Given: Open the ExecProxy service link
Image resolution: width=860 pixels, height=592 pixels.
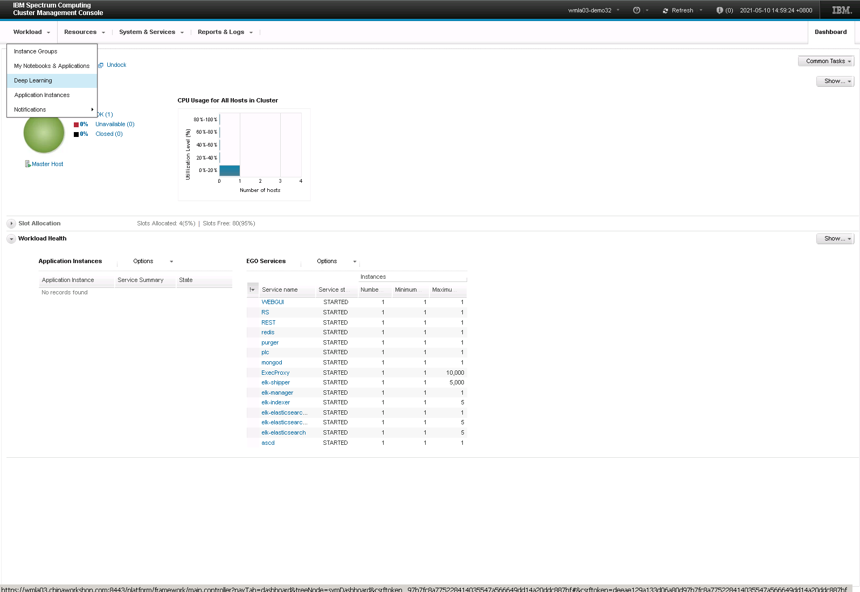Looking at the screenshot, I should pyautogui.click(x=275, y=373).
